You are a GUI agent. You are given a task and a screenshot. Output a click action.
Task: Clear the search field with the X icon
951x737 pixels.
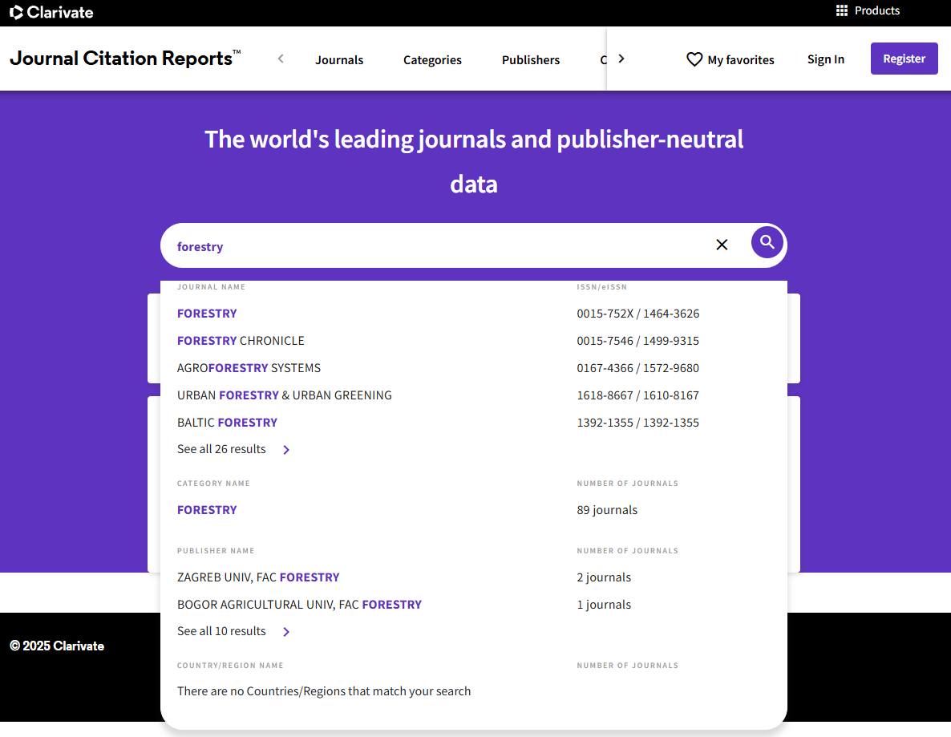(722, 245)
